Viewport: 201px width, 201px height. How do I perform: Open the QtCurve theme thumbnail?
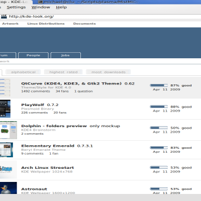click(5, 87)
